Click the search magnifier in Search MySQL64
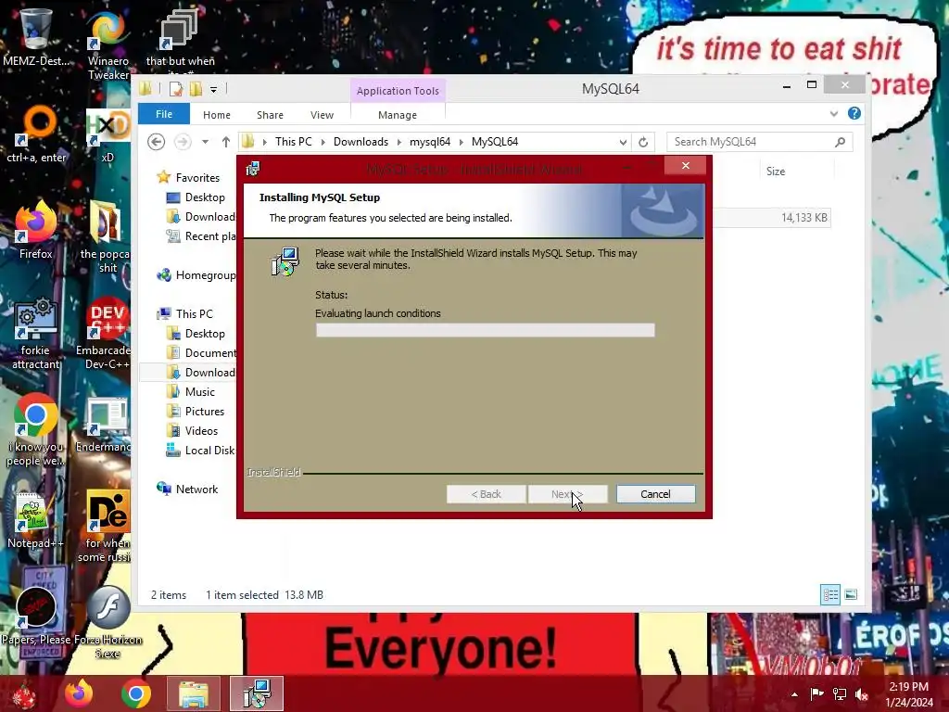The height and width of the screenshot is (712, 949). (840, 142)
